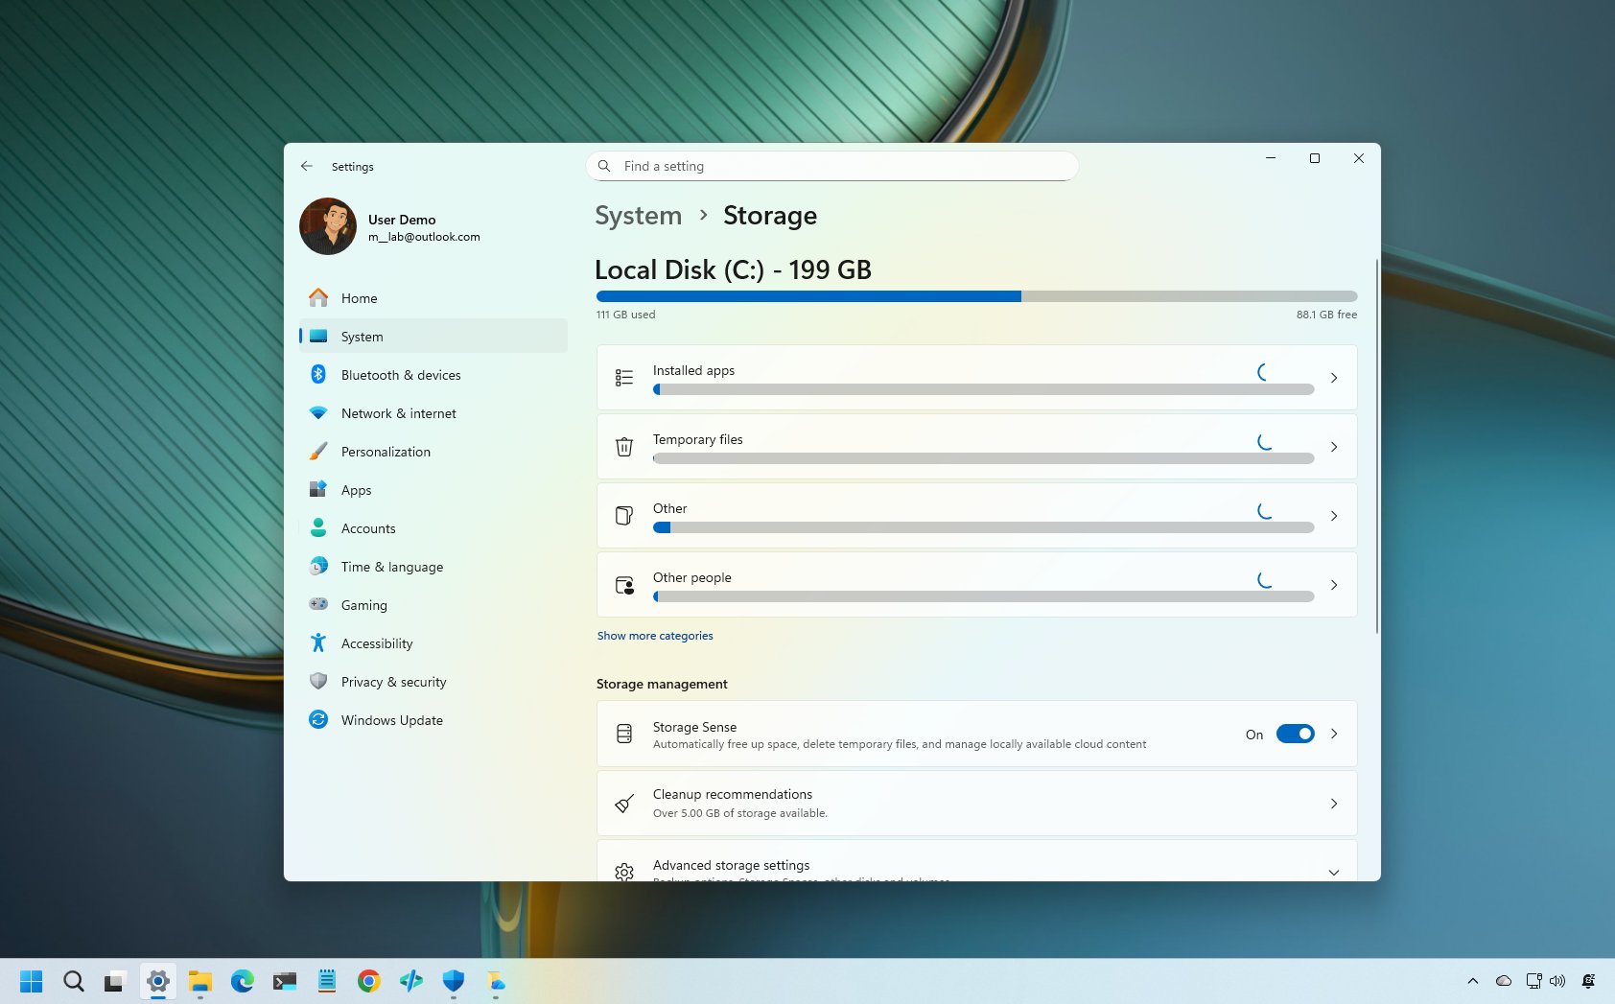The image size is (1615, 1004).
Task: Expand the Other people category
Action: tap(975, 584)
